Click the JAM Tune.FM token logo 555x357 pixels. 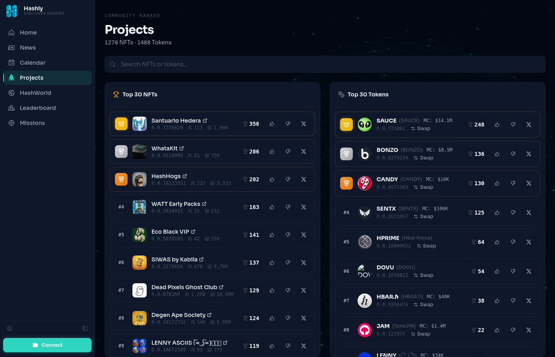pos(365,330)
